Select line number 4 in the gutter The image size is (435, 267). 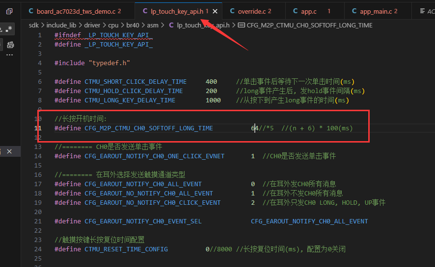[x=40, y=63]
